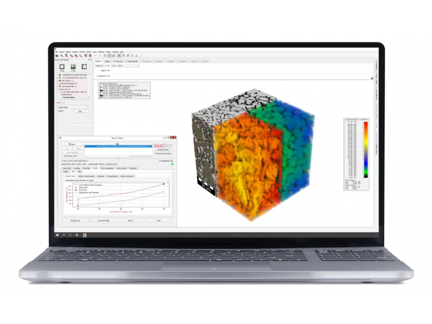Screen dimensions: 432x324
Task: Click the Load Input Map button
Action: coord(104,220)
